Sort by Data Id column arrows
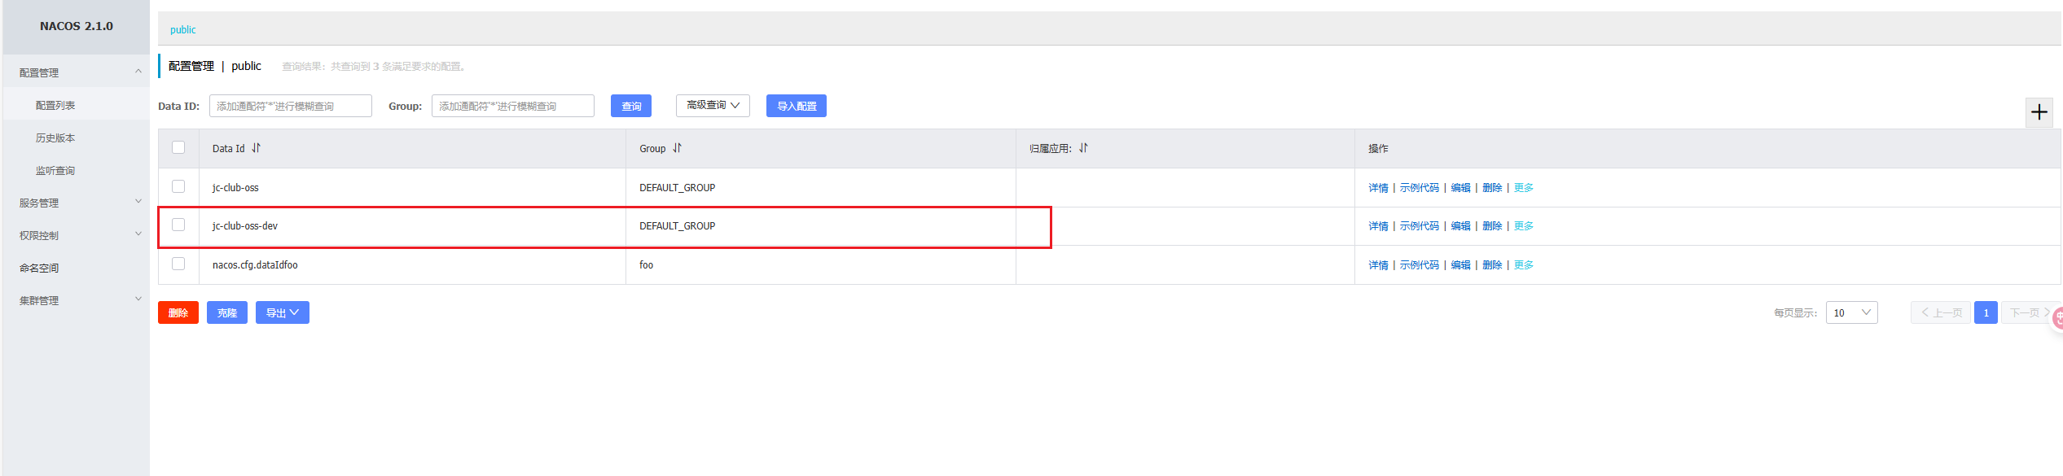 click(257, 148)
